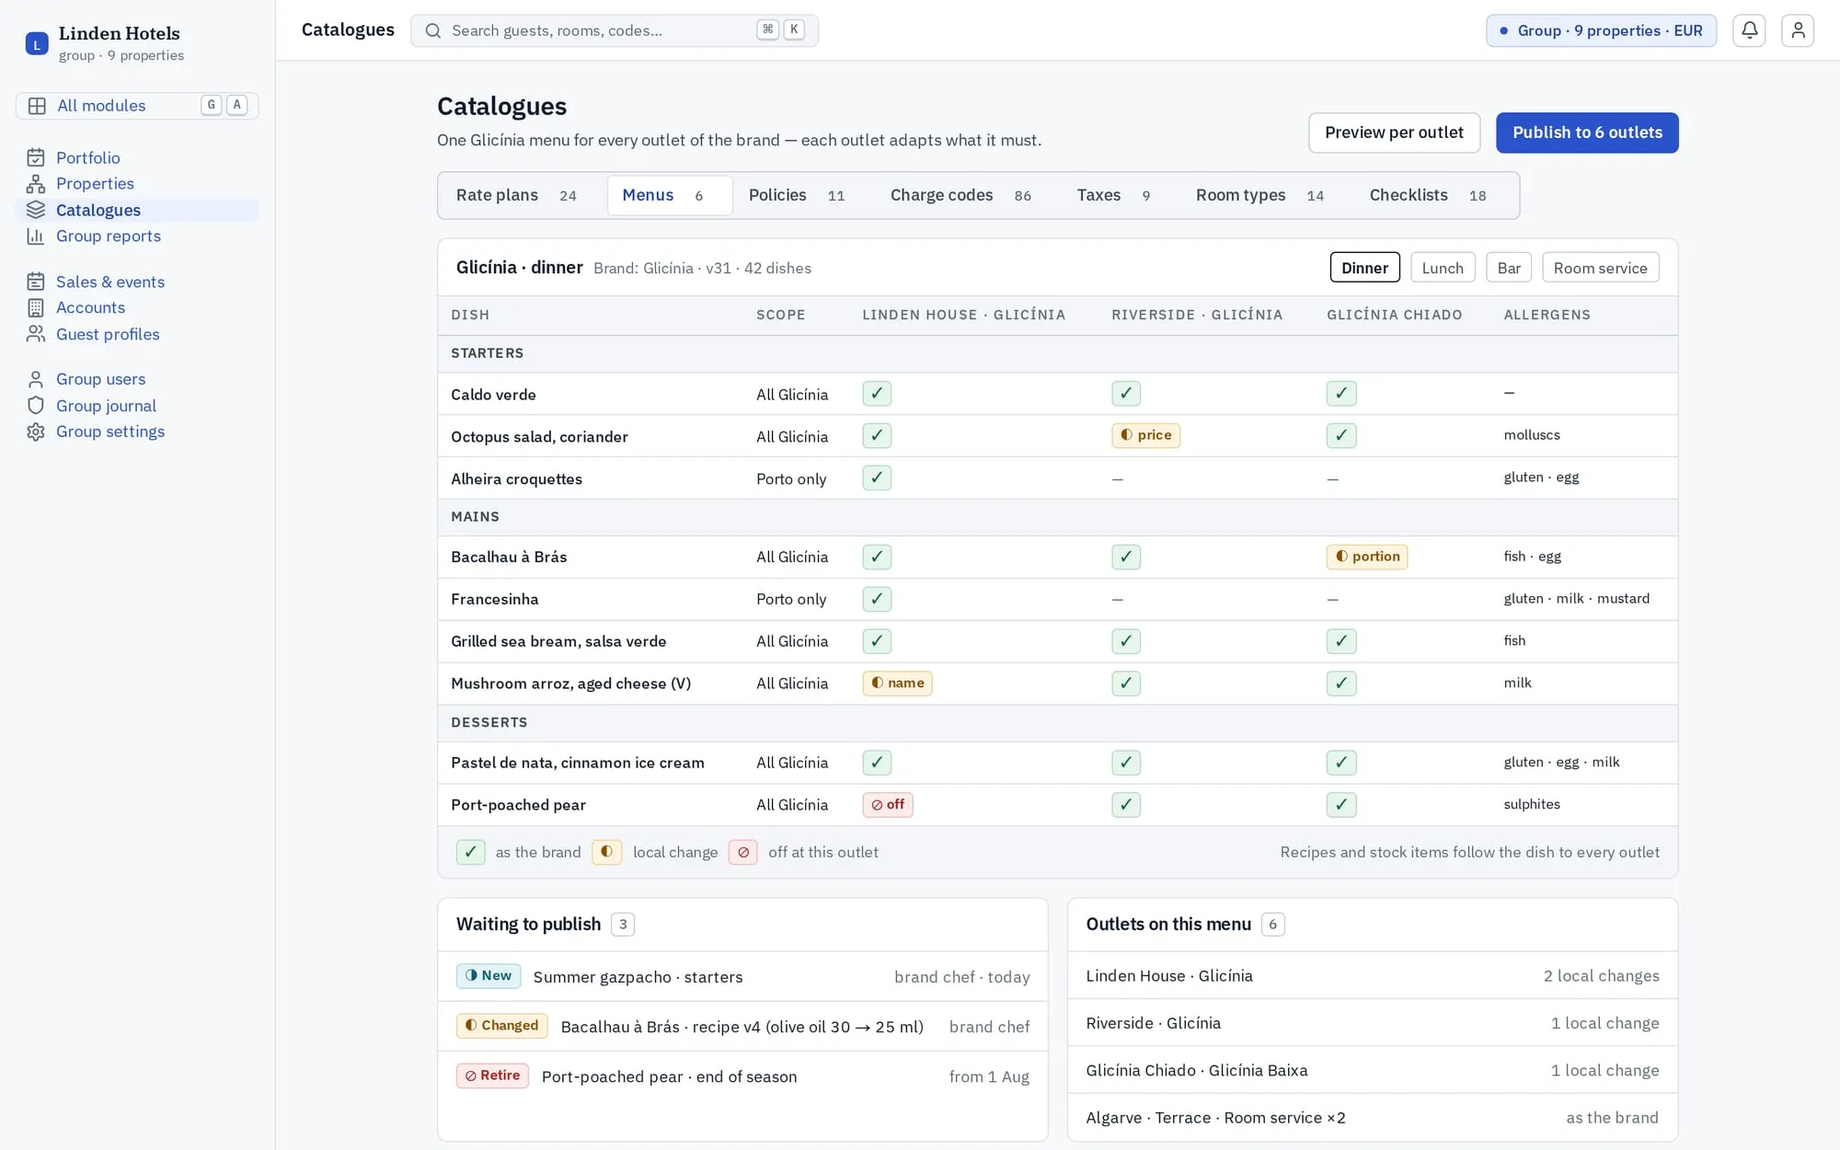Toggle Port-poached pear check for Glicínia Chiado
1840x1150 pixels.
pos(1341,805)
